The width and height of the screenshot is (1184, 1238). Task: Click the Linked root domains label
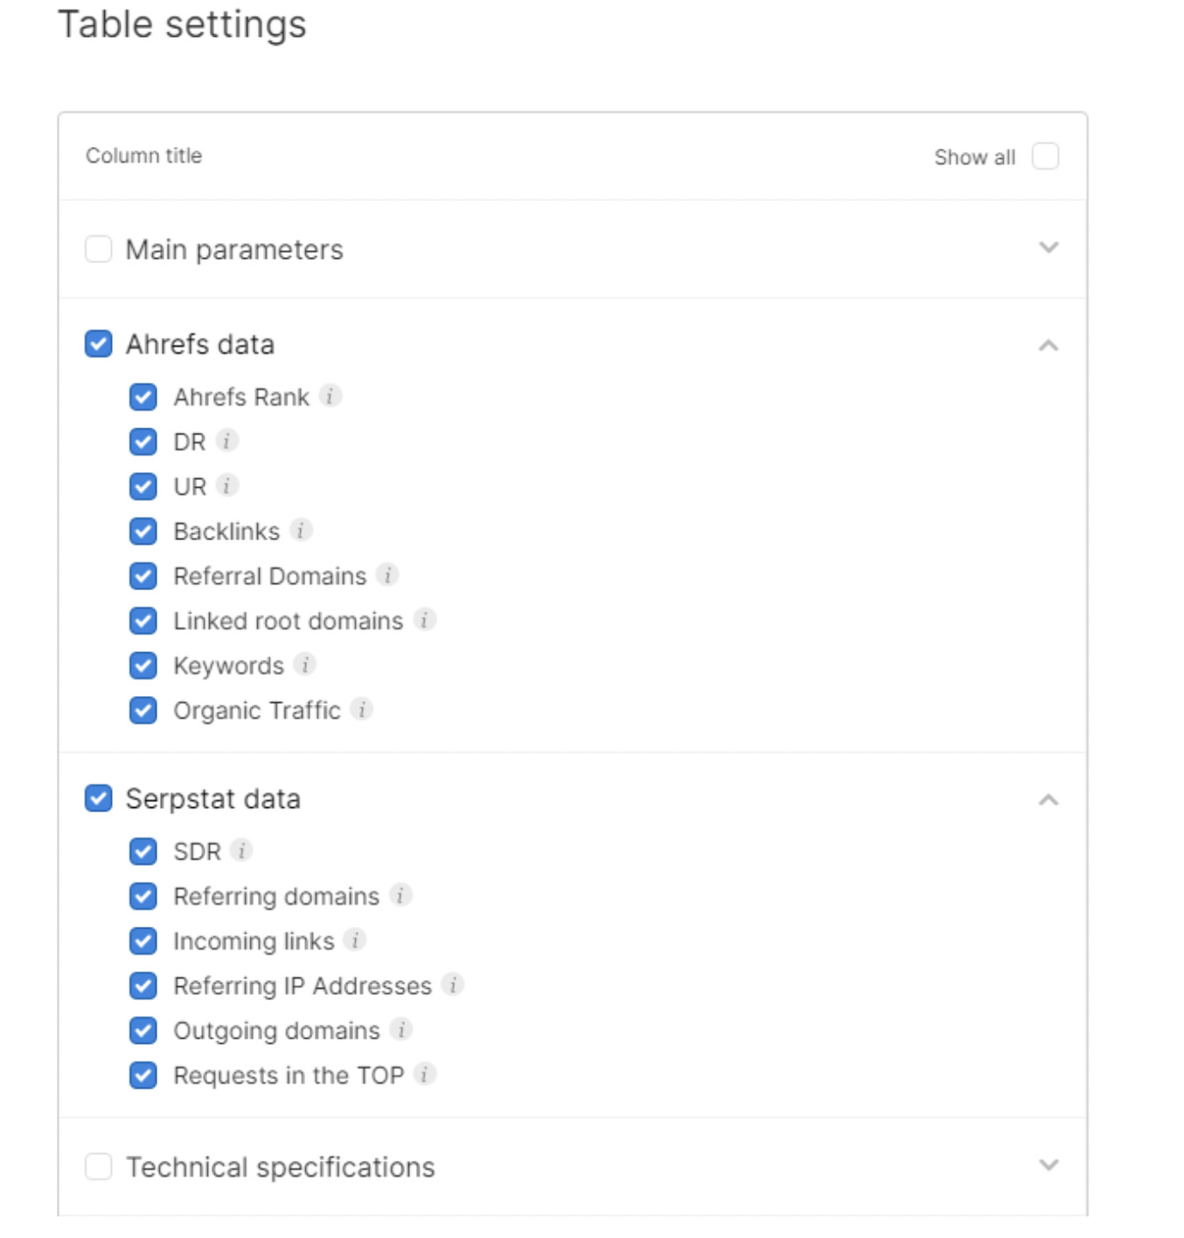coord(288,621)
